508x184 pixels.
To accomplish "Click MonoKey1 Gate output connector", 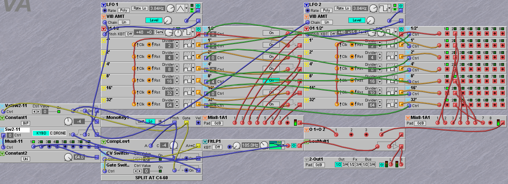I will [x=186, y=123].
